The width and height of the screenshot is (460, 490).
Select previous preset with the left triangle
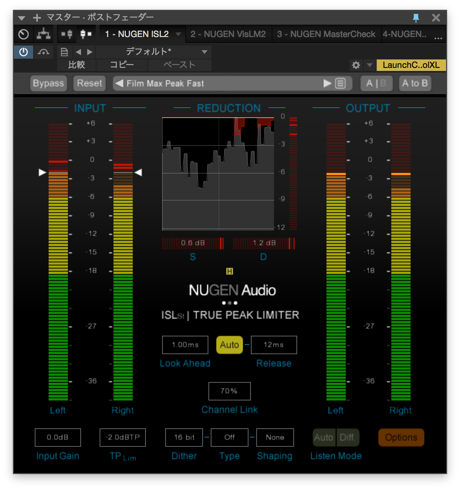[x=119, y=83]
